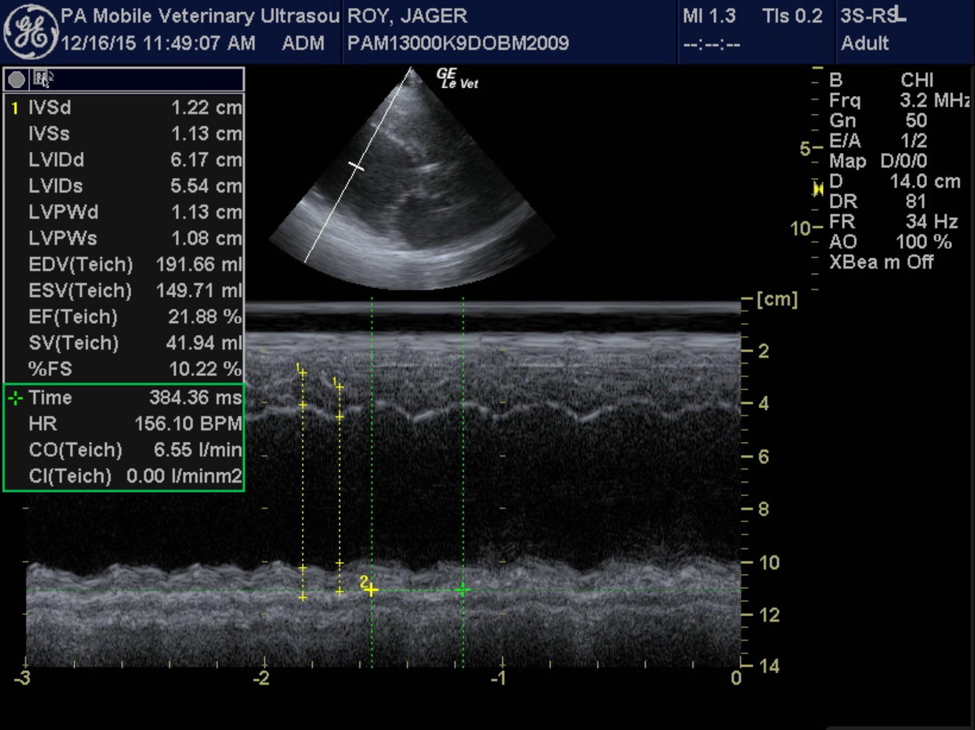Toggle XBeam from Off to On

coord(881,261)
